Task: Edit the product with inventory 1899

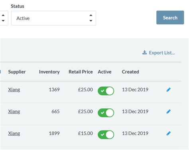Action: pos(168,133)
